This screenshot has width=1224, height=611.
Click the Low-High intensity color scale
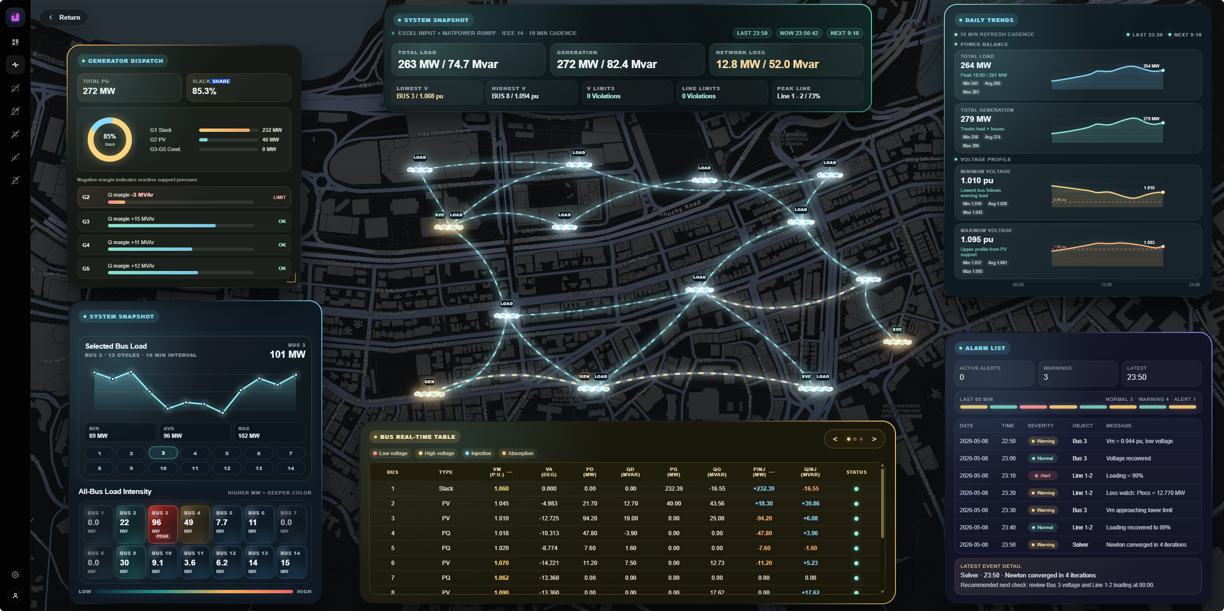[194, 591]
